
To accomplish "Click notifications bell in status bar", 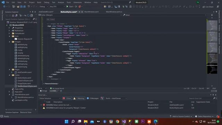I will (218, 116).
